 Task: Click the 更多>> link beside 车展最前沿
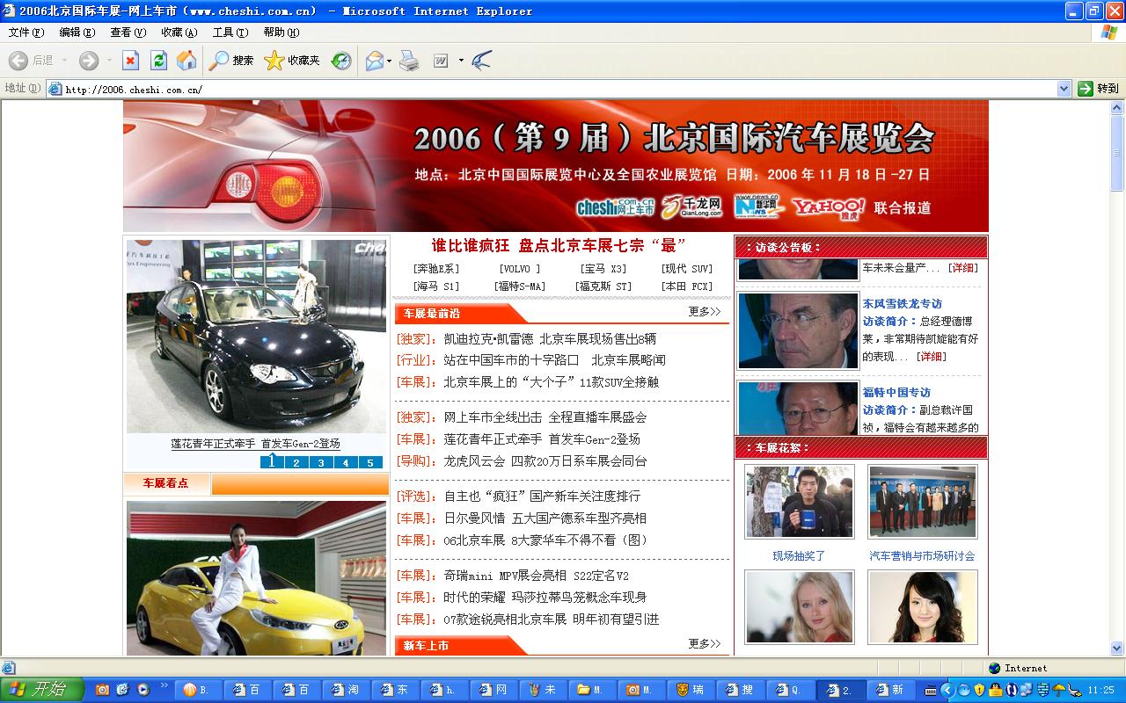tap(705, 312)
